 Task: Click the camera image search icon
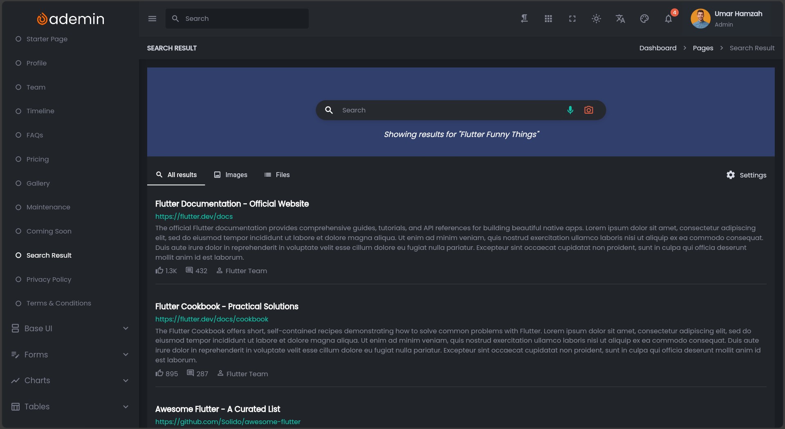pos(588,110)
